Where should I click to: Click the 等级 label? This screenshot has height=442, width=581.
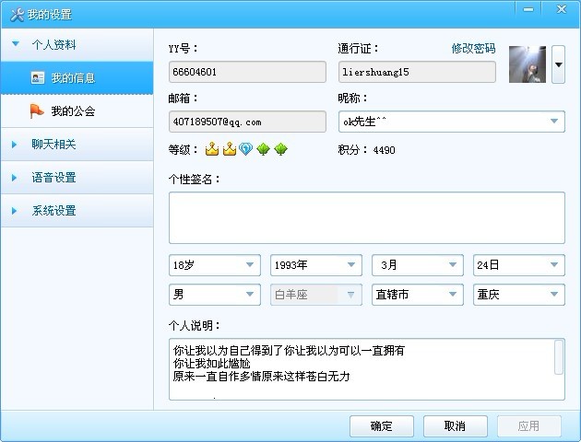[183, 149]
